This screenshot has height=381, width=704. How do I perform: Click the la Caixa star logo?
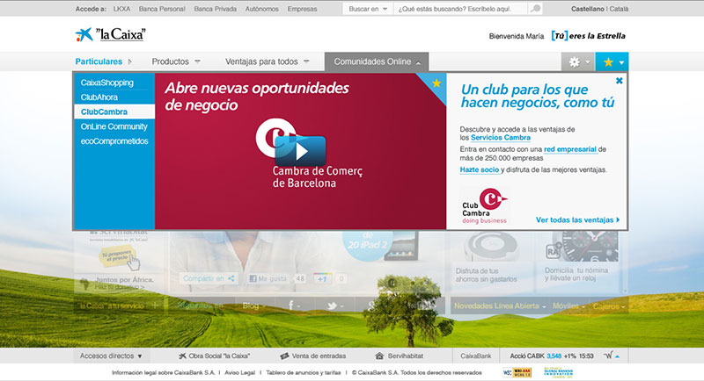click(x=84, y=34)
